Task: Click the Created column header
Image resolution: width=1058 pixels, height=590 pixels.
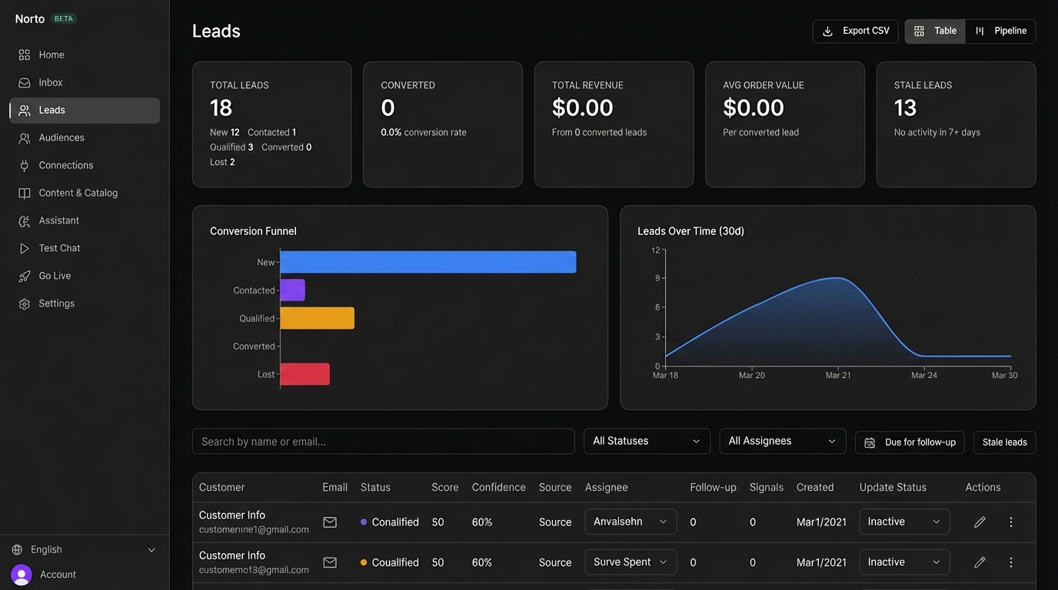Action: point(815,487)
